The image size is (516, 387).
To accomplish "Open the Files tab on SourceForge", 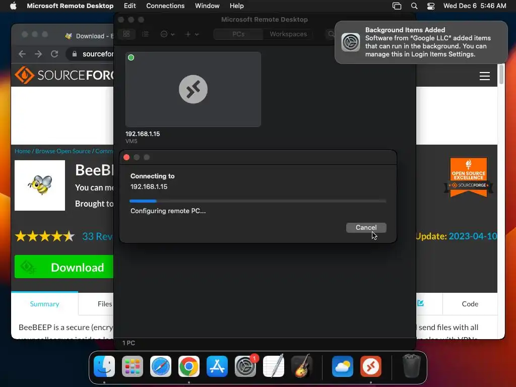I will pyautogui.click(x=105, y=304).
